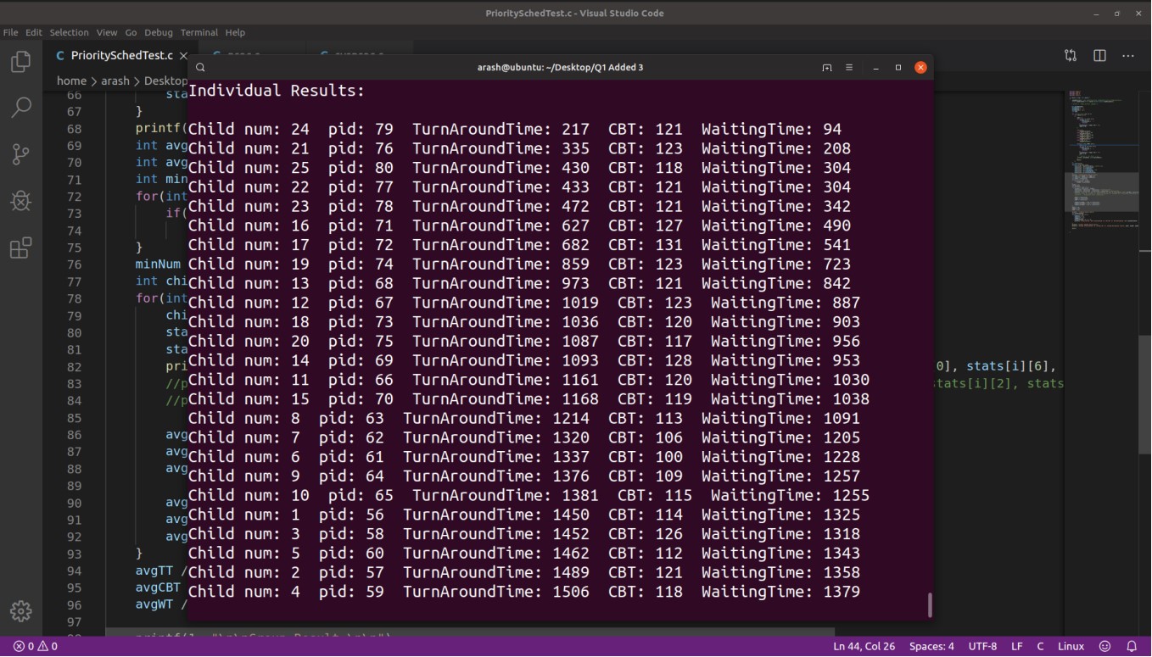Open the LF end-of-line selector

(1016, 646)
